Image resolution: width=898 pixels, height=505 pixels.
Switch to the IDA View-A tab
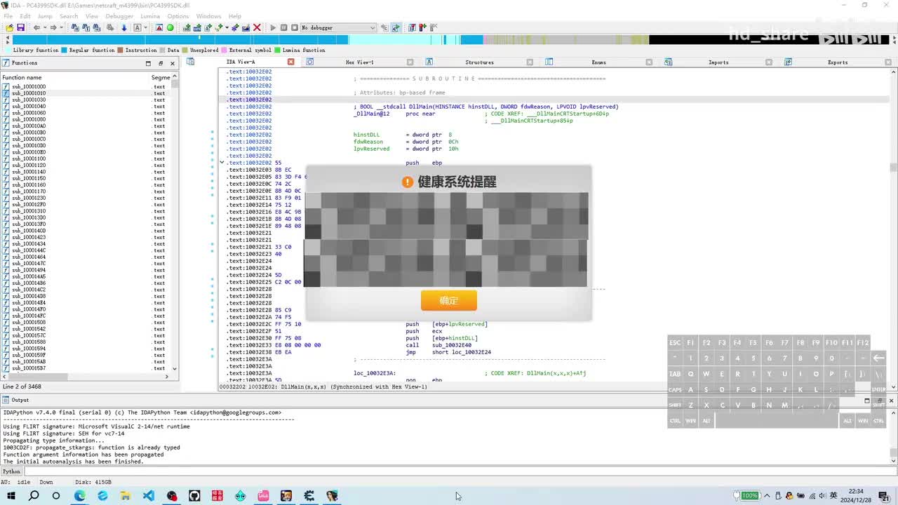[x=241, y=62]
